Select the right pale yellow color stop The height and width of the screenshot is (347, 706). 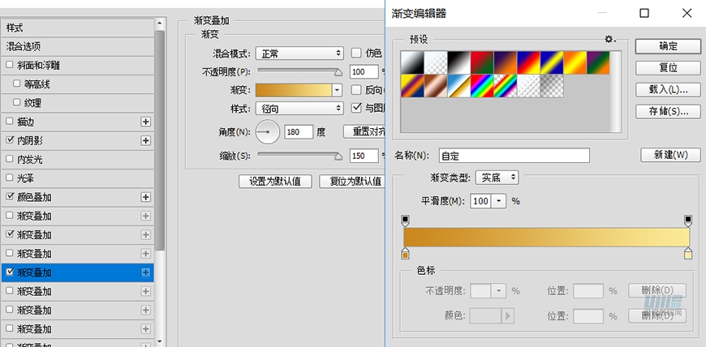coord(688,254)
